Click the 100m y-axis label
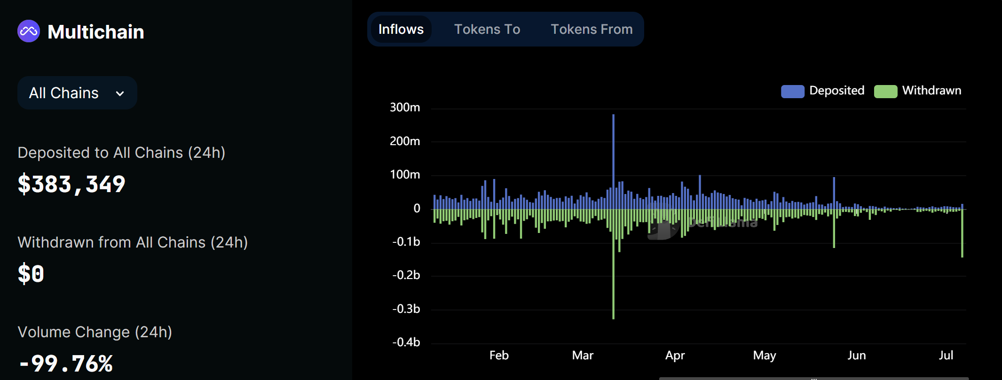The width and height of the screenshot is (1002, 380). pyautogui.click(x=405, y=175)
